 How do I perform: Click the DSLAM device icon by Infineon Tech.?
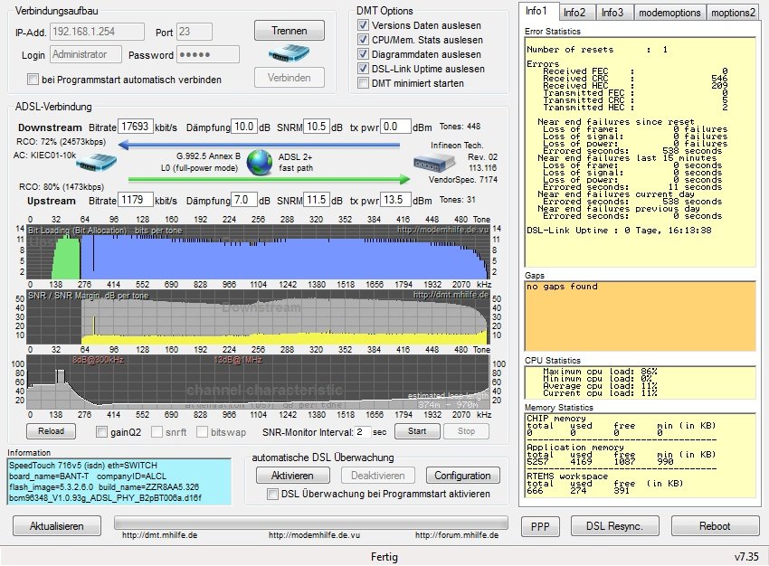tap(433, 162)
